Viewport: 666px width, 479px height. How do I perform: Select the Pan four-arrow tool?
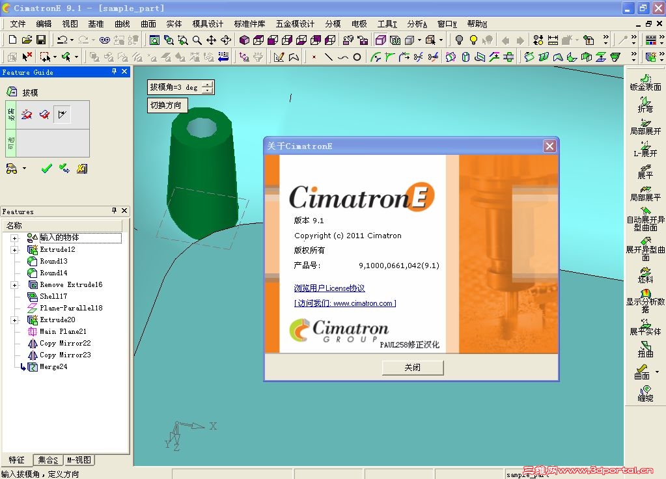211,40
